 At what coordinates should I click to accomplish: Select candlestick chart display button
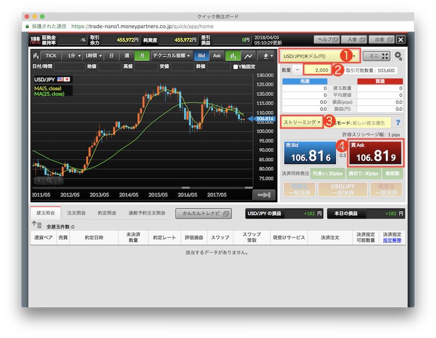(x=233, y=56)
